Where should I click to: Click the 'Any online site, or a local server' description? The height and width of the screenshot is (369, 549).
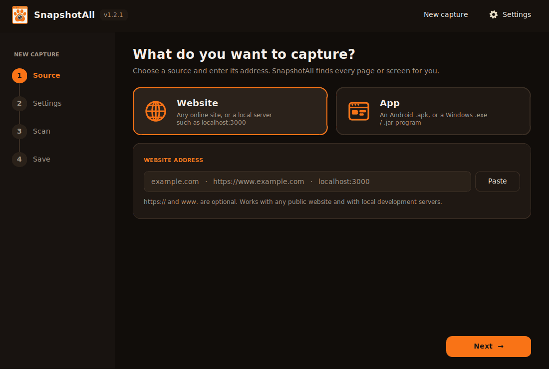click(x=224, y=119)
